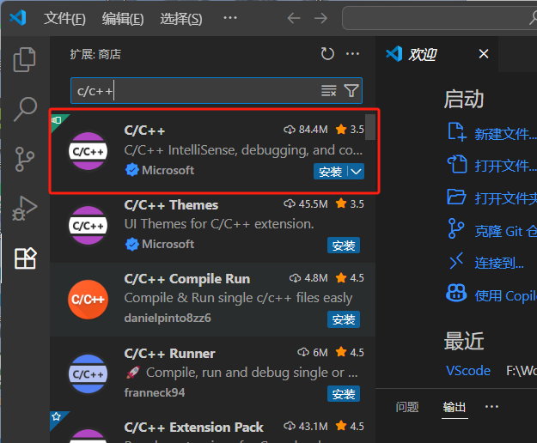Open the 选择(S) menu
The image size is (537, 443).
pyautogui.click(x=181, y=18)
